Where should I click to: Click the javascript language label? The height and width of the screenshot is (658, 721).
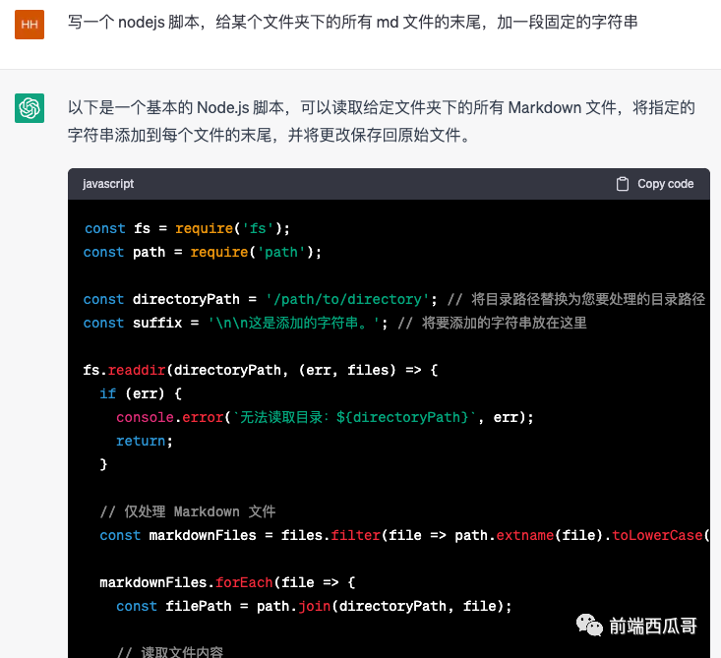coord(108,184)
